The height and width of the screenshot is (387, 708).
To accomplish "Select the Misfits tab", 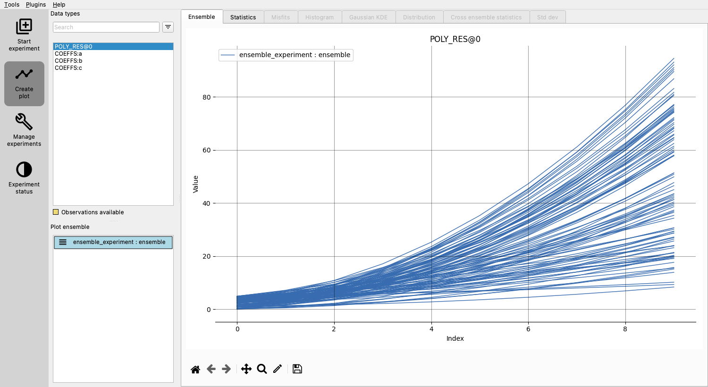I will [x=281, y=17].
